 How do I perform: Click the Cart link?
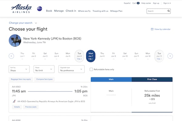[134, 3]
